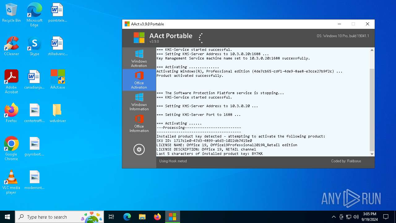
Task: Select Office Activation in AAct sidebar
Action: pos(139,80)
